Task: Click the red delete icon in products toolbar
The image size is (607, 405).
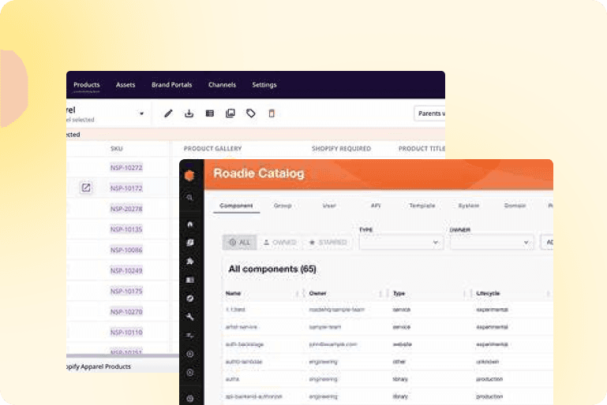Action: (272, 113)
